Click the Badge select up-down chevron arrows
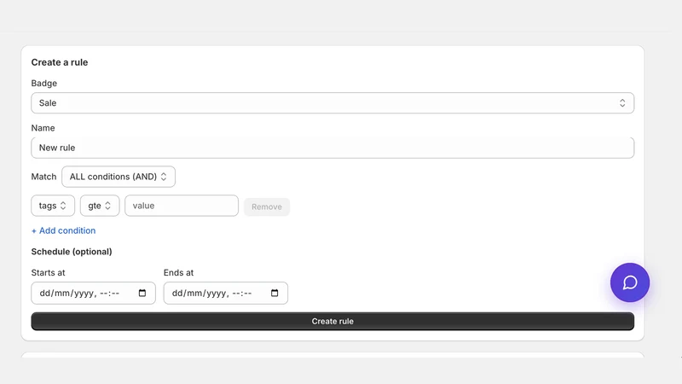This screenshot has width=682, height=384. tap(622, 103)
